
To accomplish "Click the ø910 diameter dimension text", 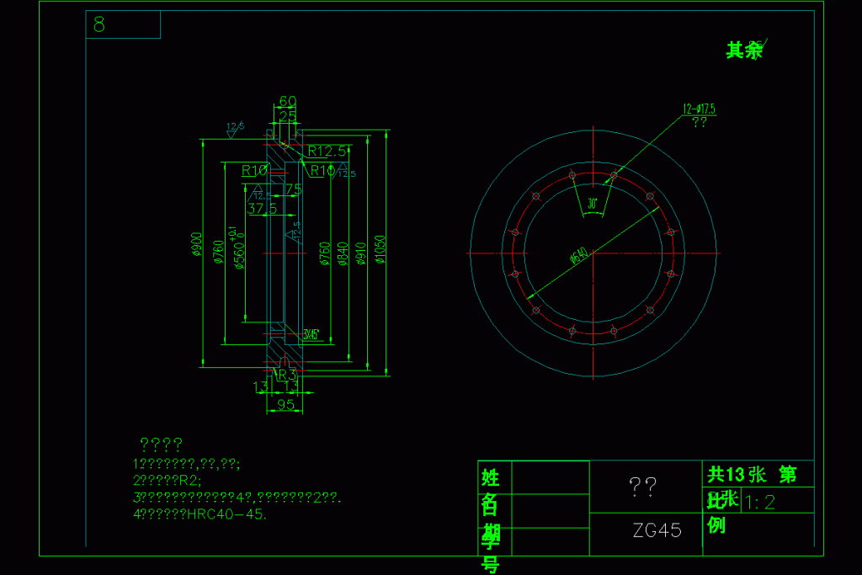I will [362, 253].
